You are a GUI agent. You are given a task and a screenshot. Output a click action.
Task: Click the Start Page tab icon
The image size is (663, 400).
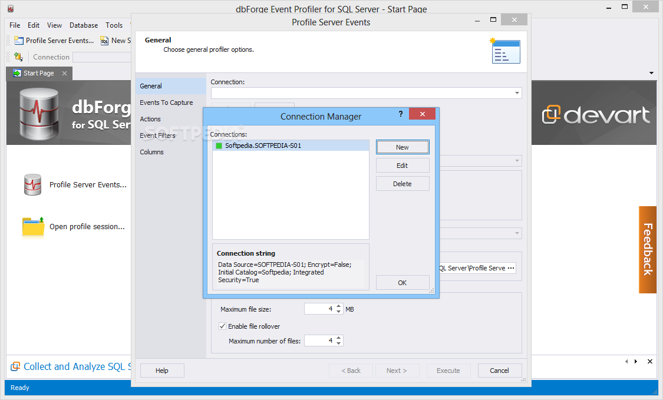[x=17, y=73]
